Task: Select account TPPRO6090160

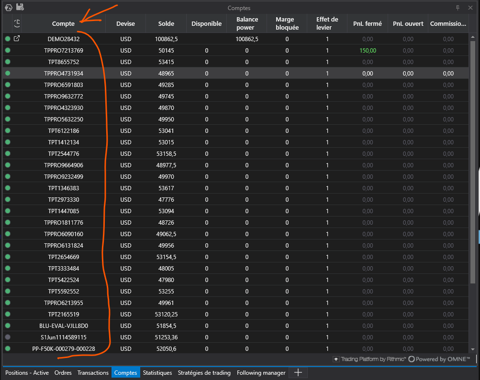Action: [x=236, y=234]
